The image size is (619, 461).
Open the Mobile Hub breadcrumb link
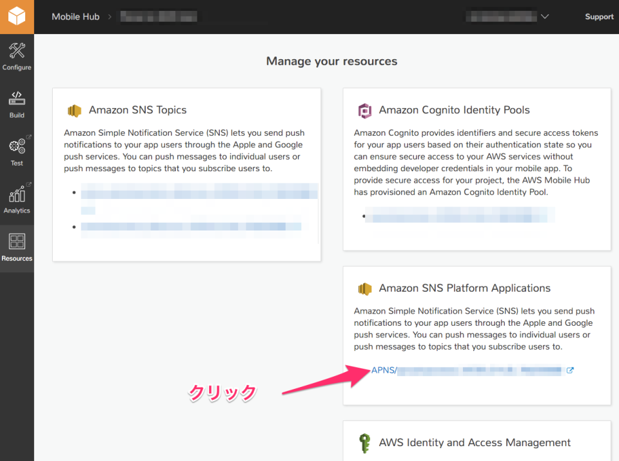(x=75, y=17)
